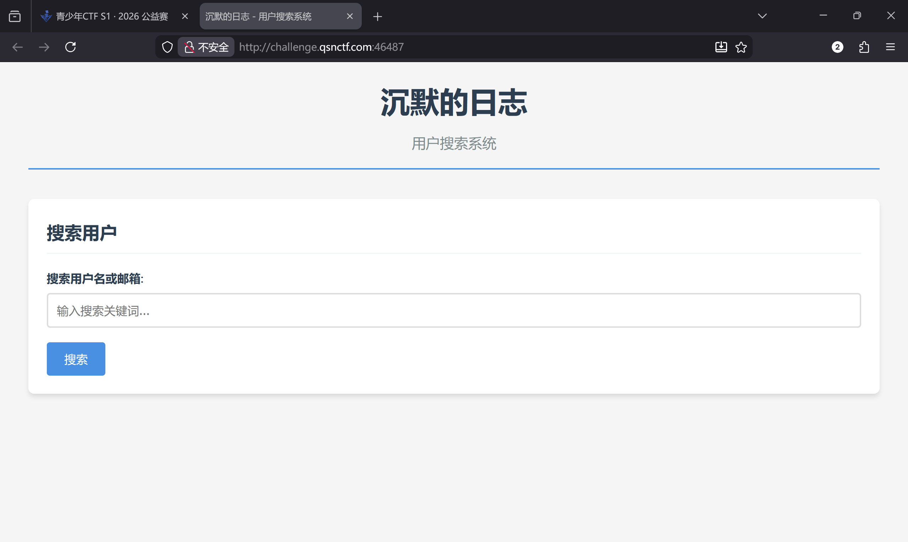
Task: Open a new tab with plus button
Action: 377,16
